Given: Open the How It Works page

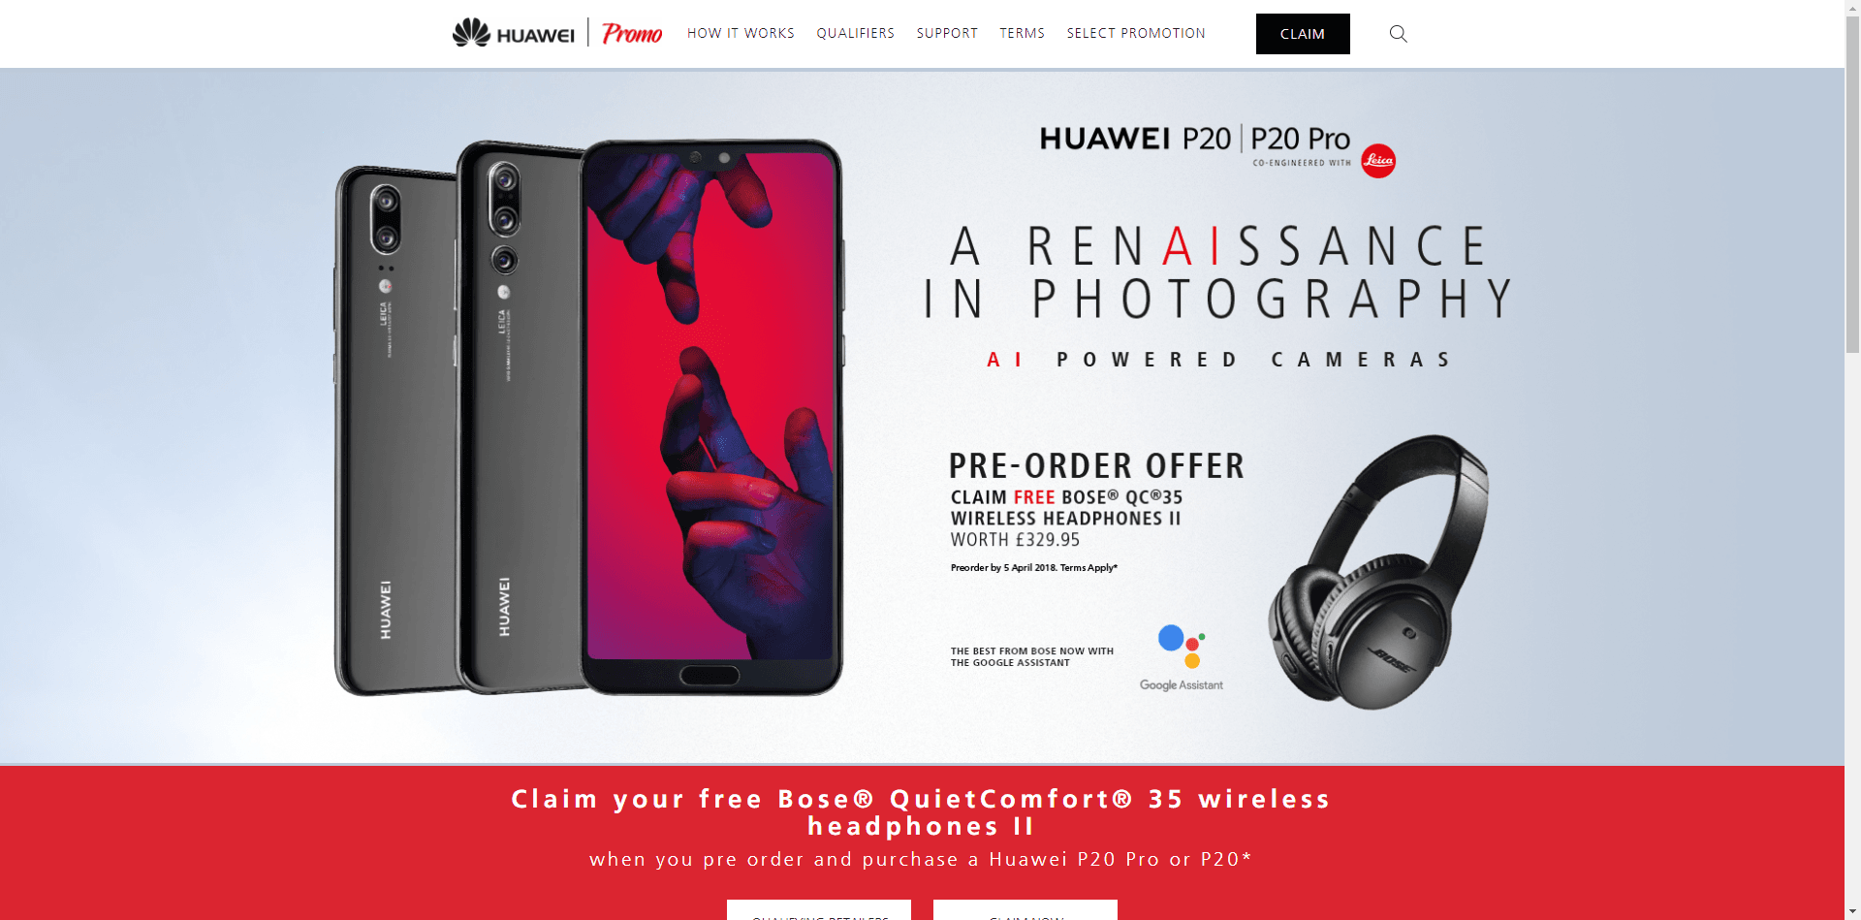Looking at the screenshot, I should pyautogui.click(x=741, y=33).
